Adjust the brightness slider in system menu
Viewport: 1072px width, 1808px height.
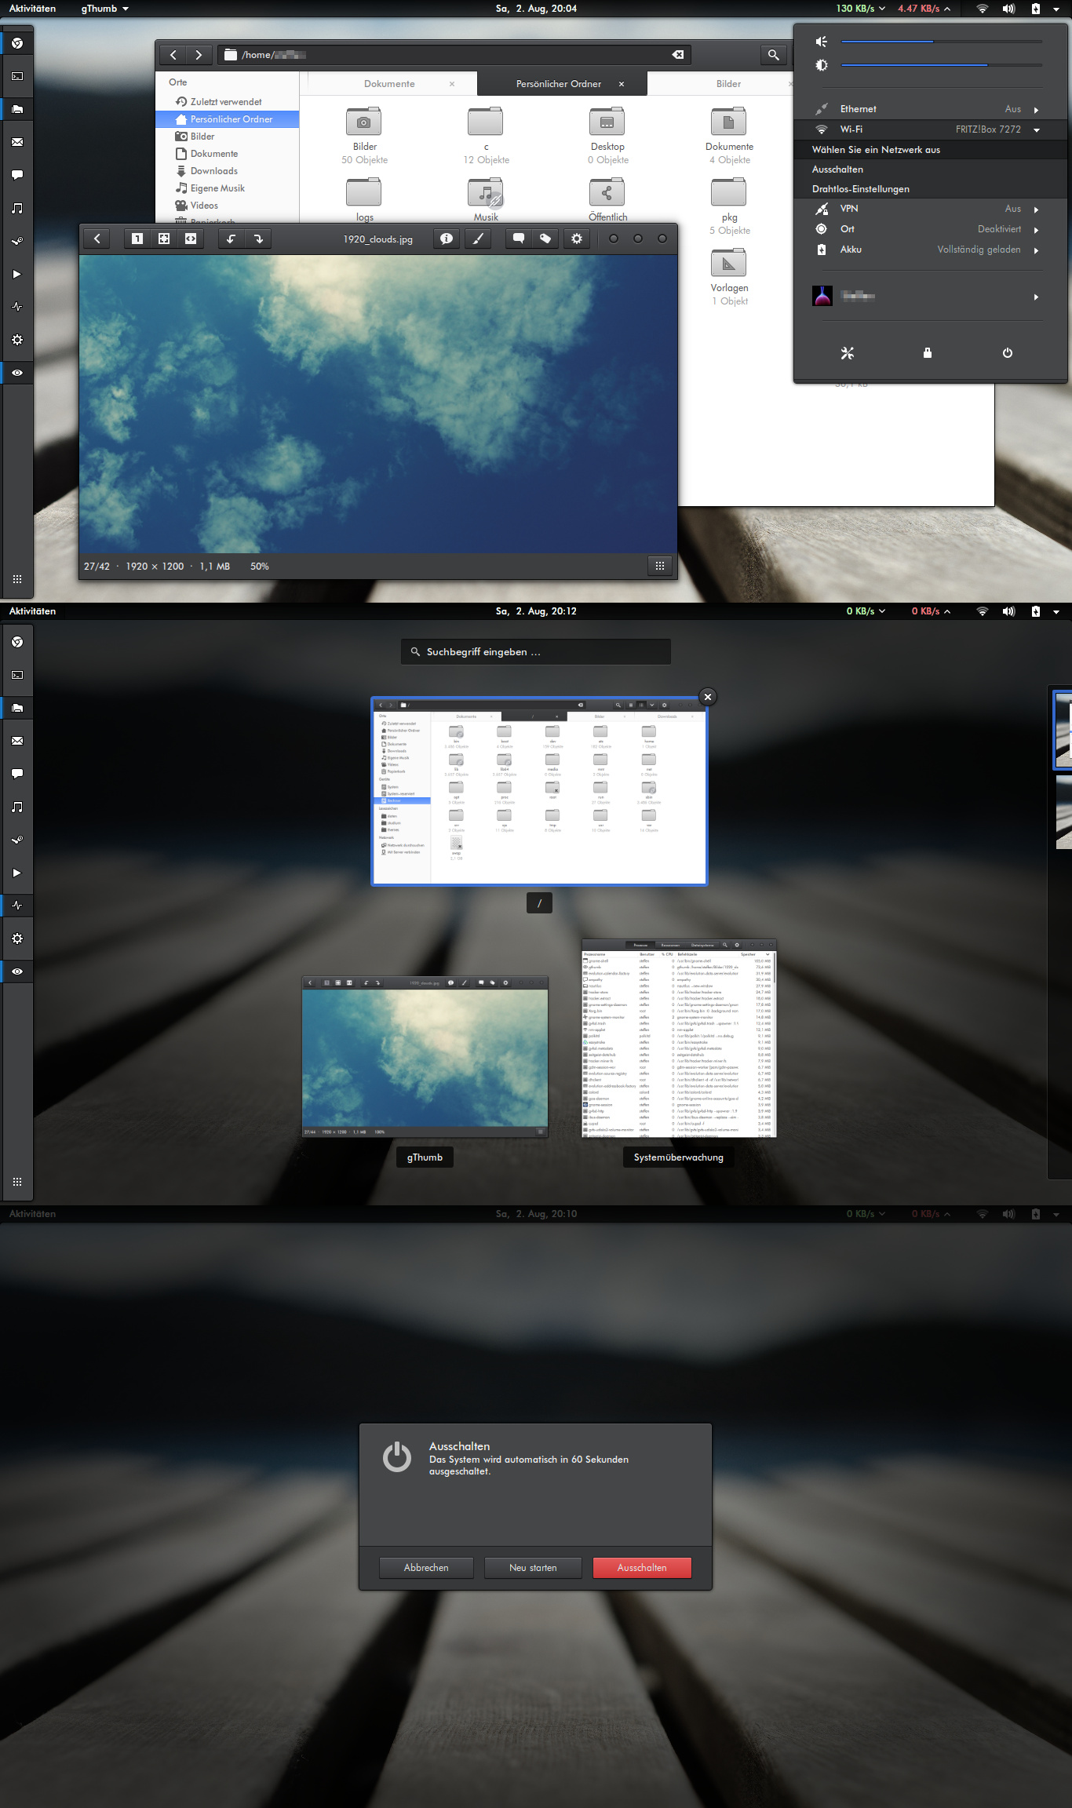click(941, 65)
